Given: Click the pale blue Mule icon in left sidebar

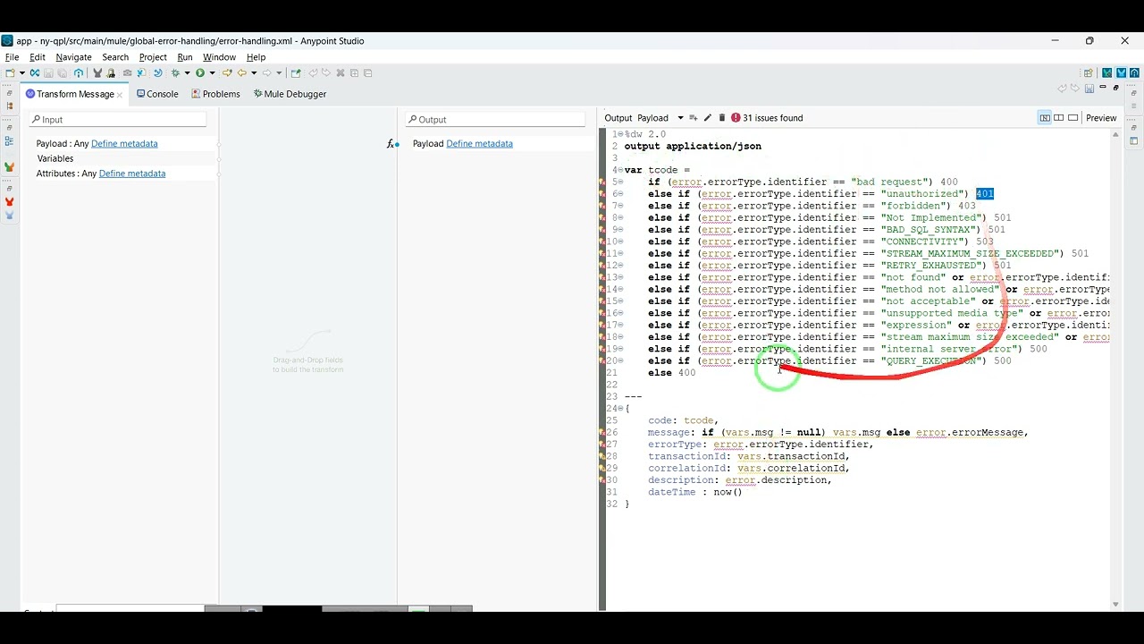Looking at the screenshot, I should (x=9, y=215).
